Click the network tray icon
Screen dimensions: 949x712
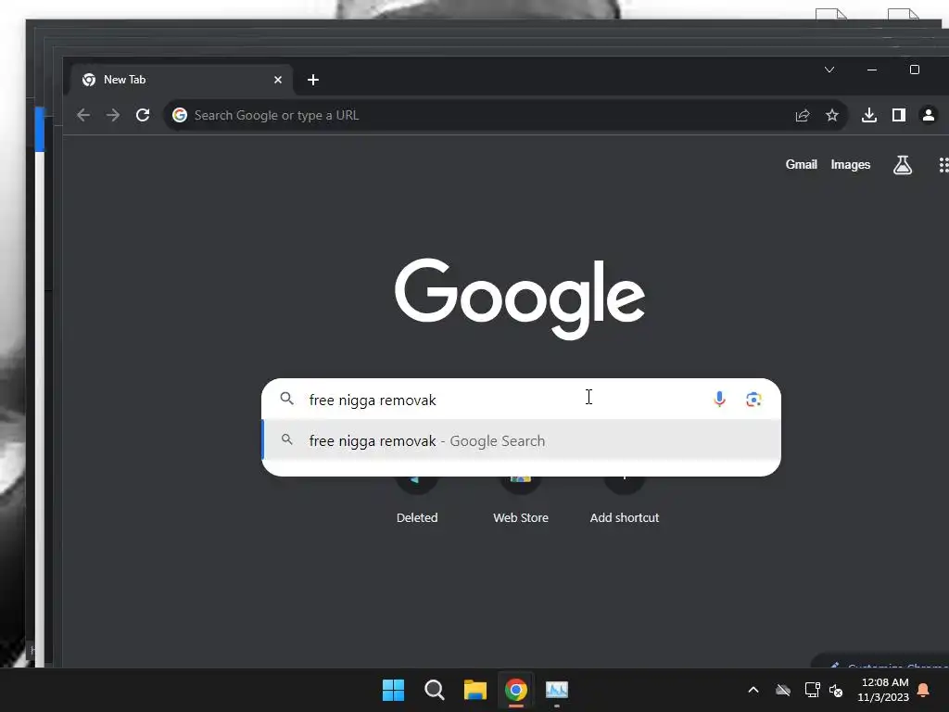(x=812, y=690)
